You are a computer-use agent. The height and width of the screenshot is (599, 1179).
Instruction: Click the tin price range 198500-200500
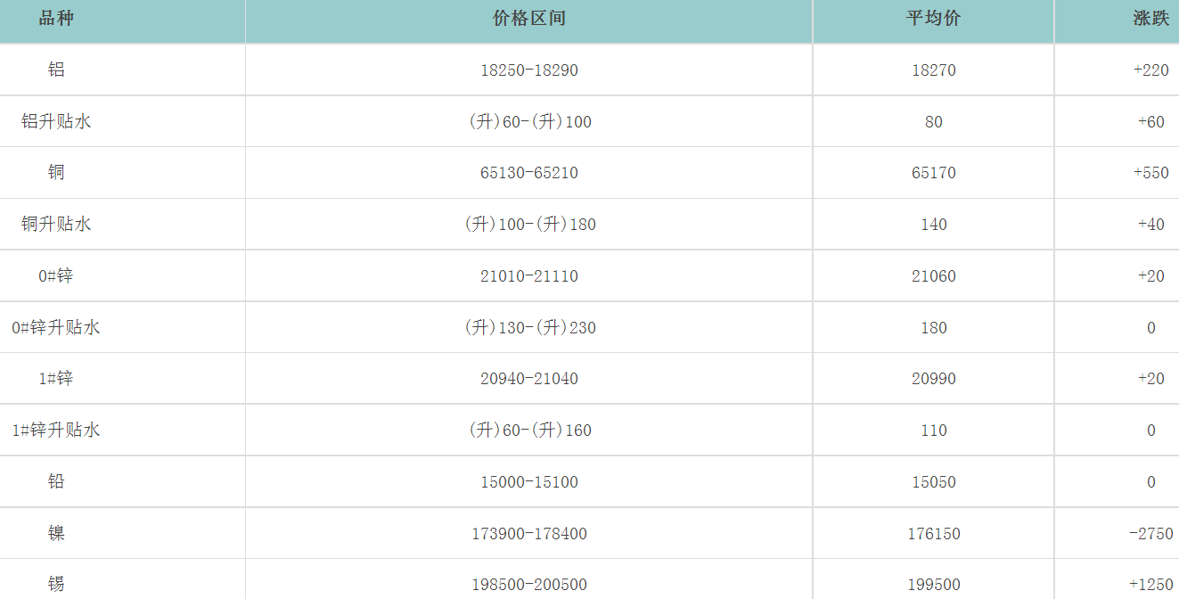pos(528,586)
